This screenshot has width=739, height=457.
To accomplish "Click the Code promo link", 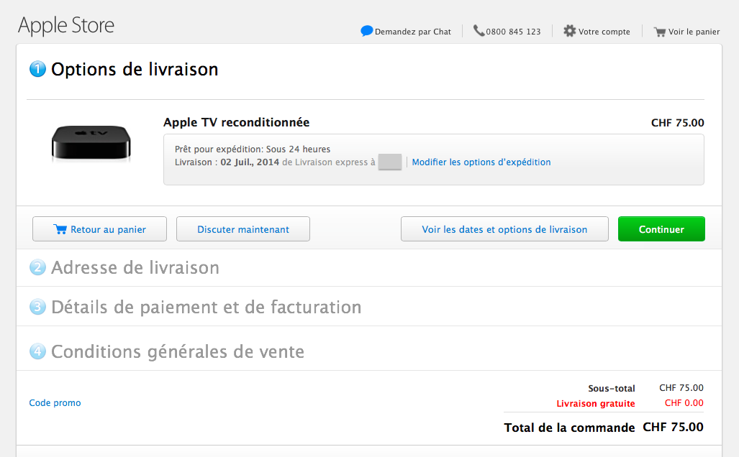I will [55, 403].
